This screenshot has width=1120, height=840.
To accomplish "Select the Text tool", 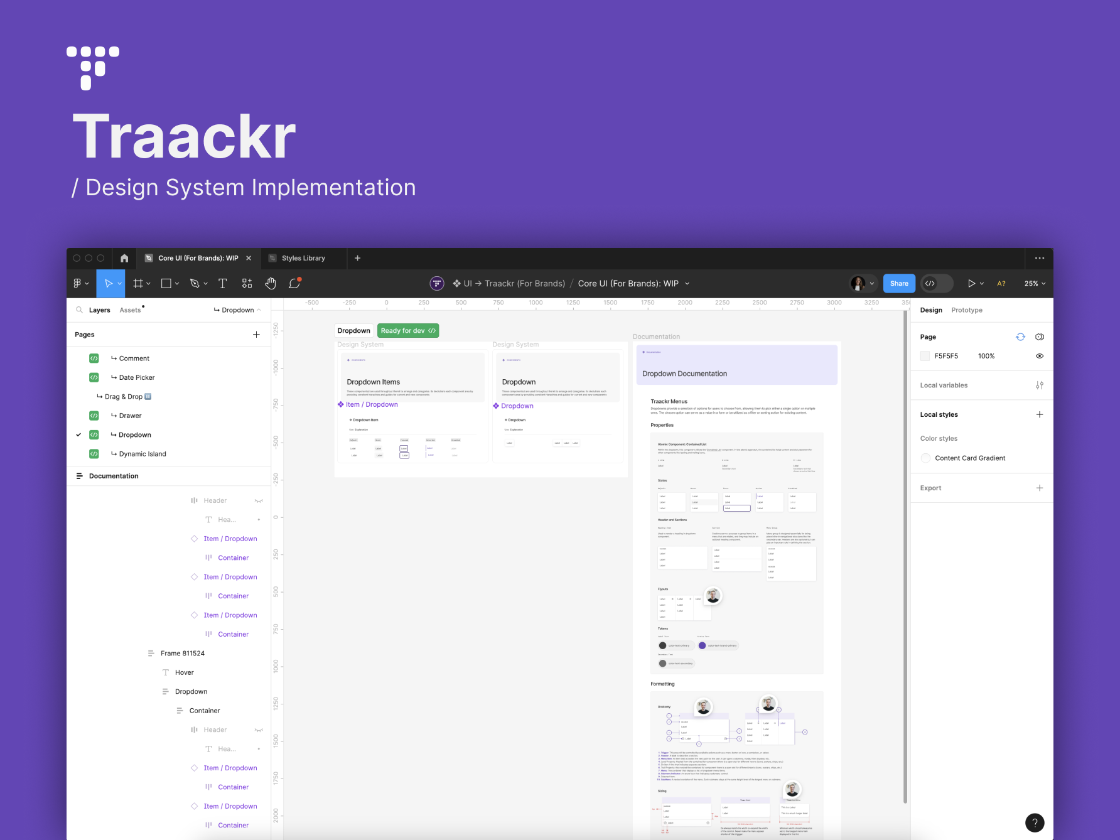I will click(x=222, y=284).
